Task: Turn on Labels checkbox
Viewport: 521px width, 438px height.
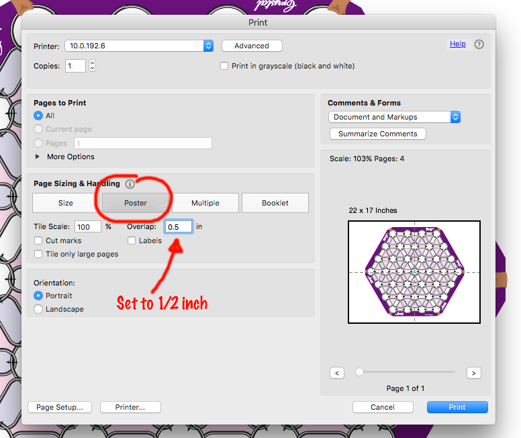Action: pyautogui.click(x=132, y=240)
